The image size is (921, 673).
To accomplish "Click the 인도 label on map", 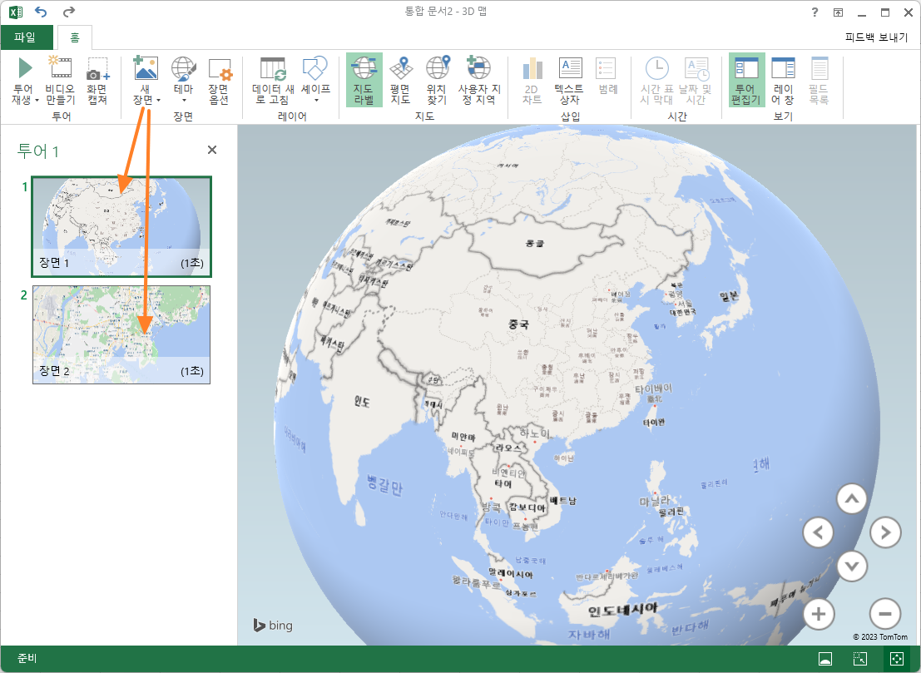I will point(362,402).
